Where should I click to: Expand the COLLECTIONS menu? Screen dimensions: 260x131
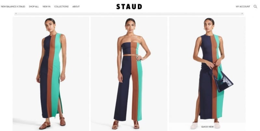(61, 6)
